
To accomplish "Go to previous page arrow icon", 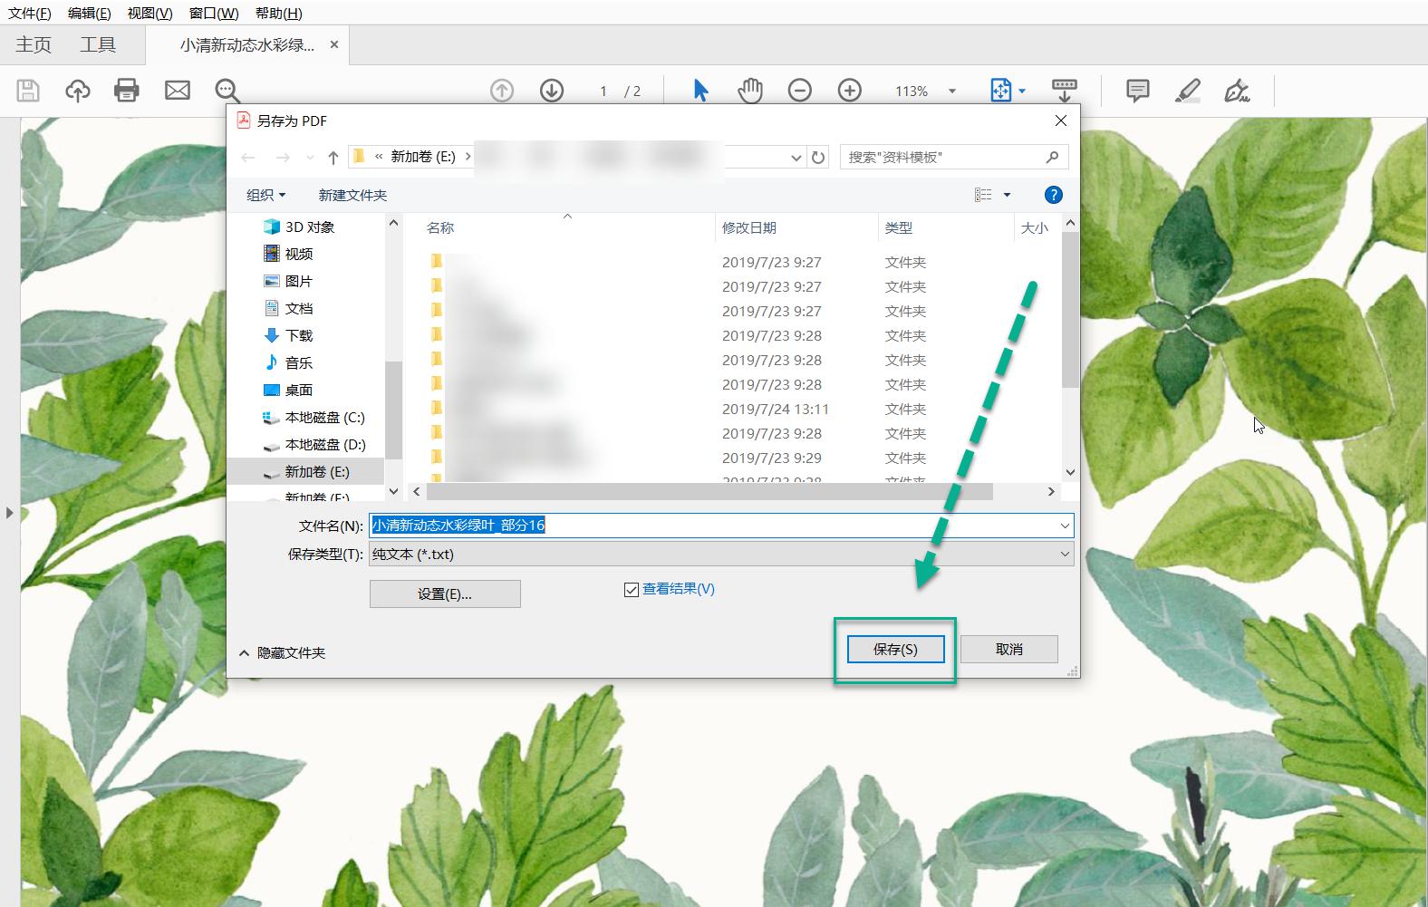I will [502, 91].
